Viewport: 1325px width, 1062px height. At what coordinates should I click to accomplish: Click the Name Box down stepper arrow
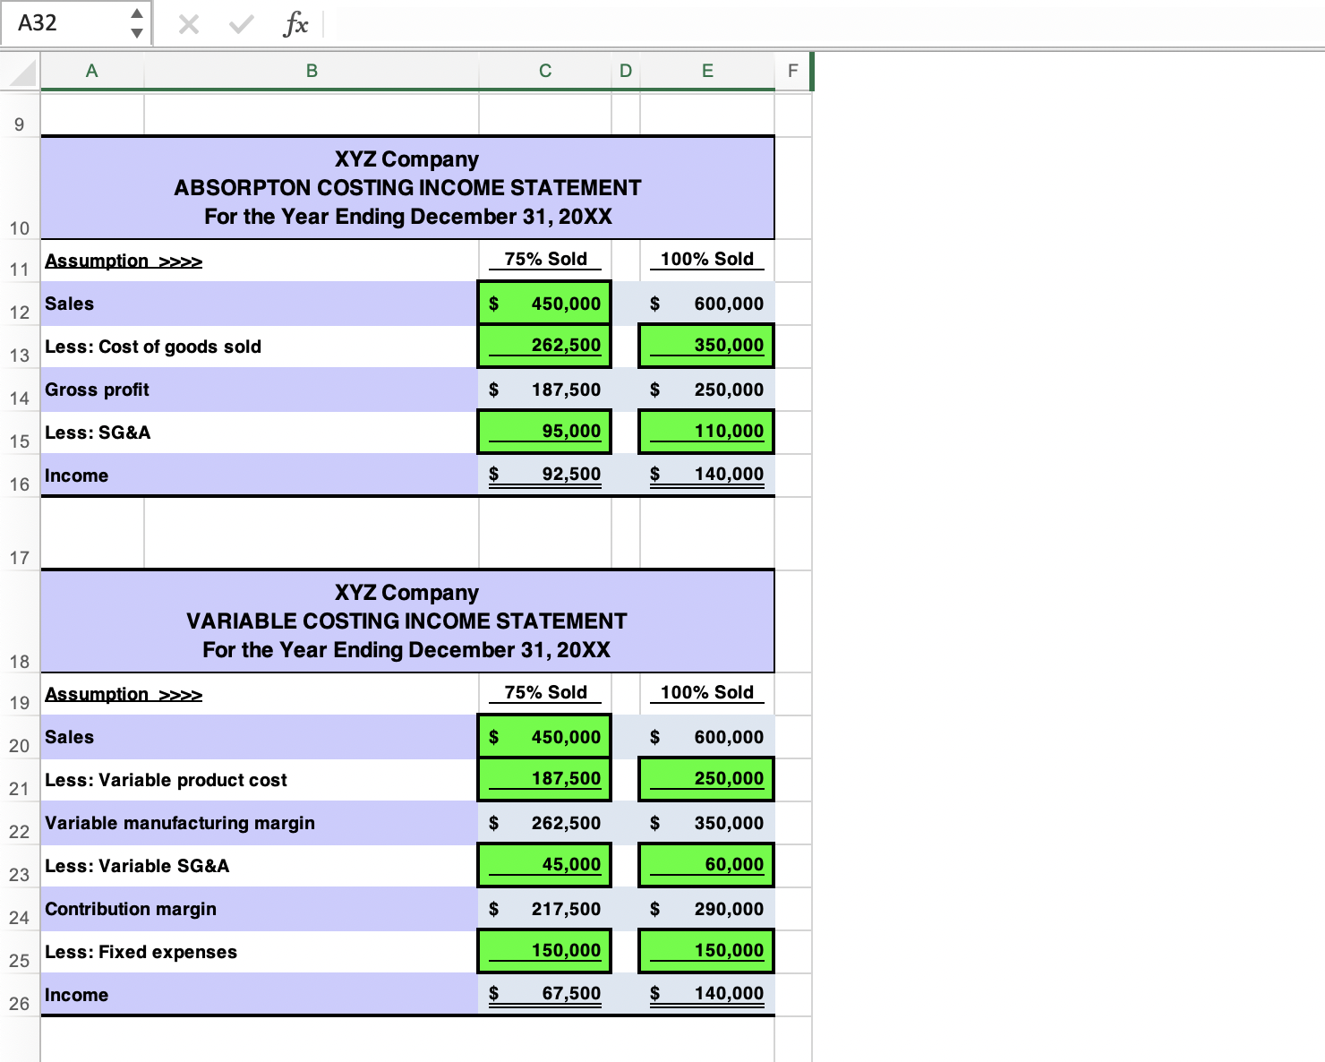(136, 33)
